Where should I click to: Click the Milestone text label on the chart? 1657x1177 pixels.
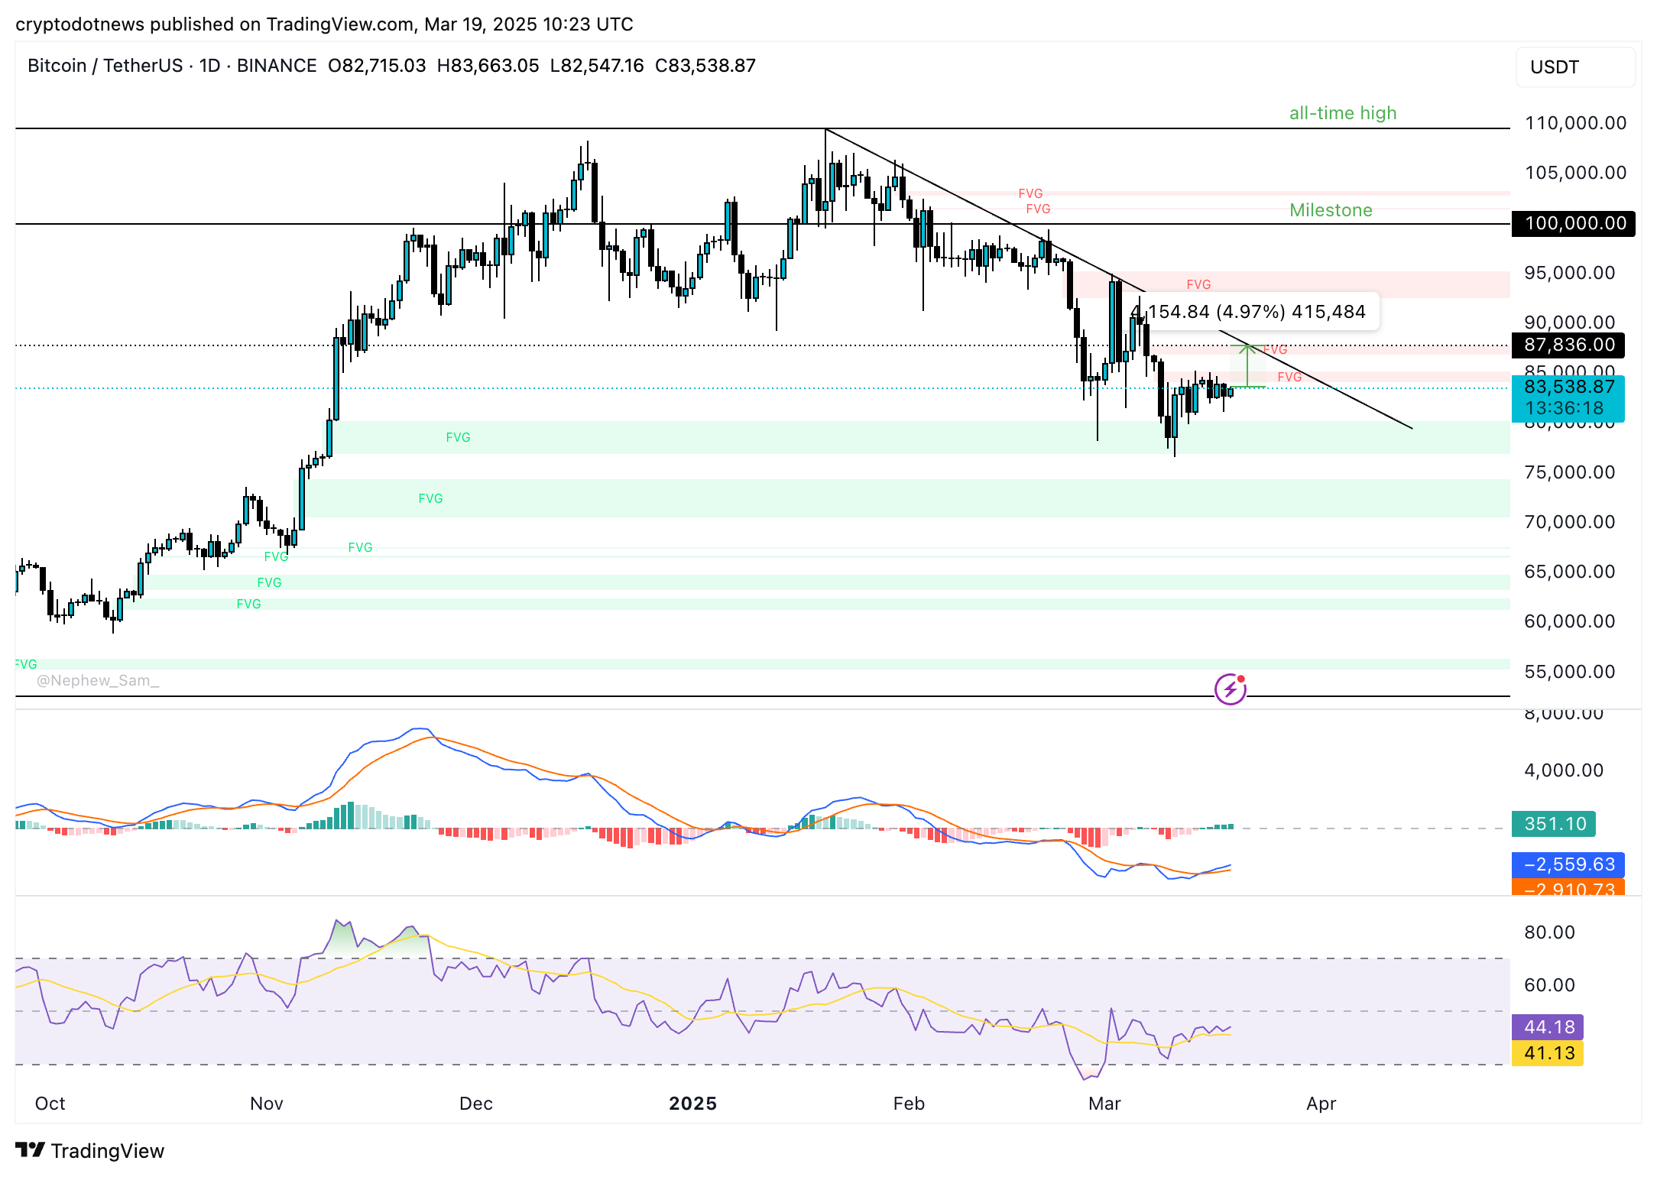tap(1331, 210)
